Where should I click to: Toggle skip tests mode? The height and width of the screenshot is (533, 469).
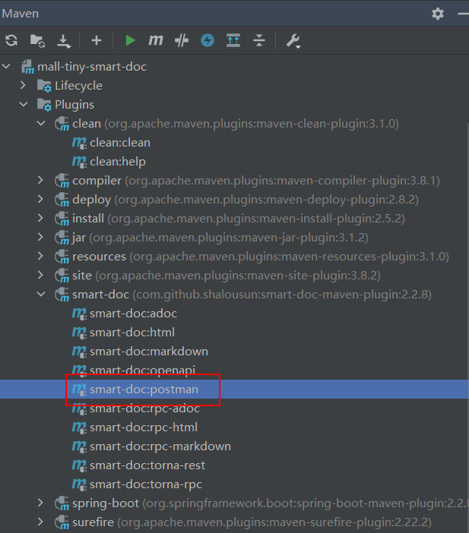pos(182,40)
